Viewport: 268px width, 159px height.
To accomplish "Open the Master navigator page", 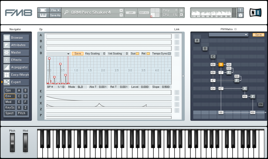I will click(16, 52).
